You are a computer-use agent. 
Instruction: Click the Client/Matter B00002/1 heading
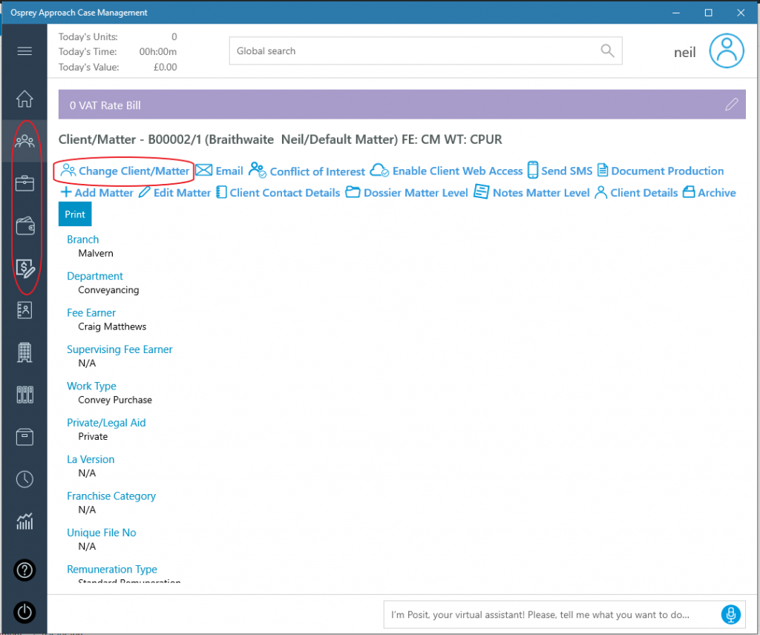pyautogui.click(x=280, y=139)
